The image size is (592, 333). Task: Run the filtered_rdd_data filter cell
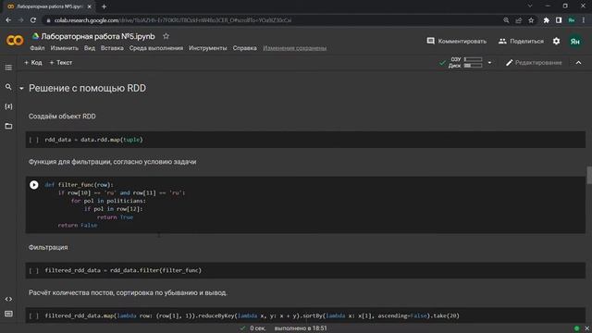34,270
